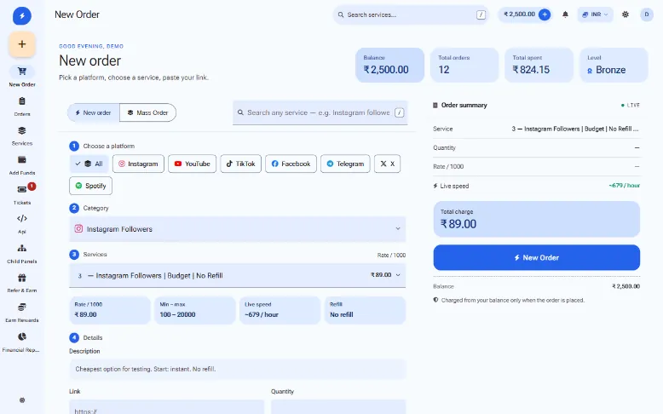Open the Orders sidebar item

(22, 106)
